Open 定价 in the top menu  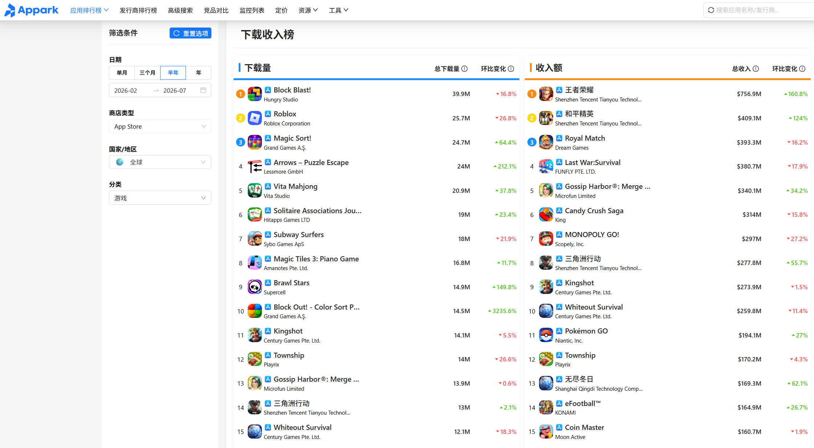coord(282,10)
